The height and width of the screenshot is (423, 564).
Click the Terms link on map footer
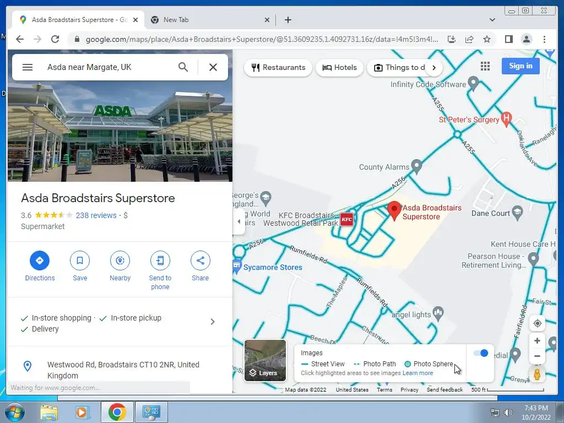pyautogui.click(x=384, y=389)
